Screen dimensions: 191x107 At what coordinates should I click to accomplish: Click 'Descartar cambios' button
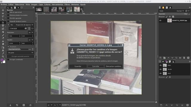[113, 66]
